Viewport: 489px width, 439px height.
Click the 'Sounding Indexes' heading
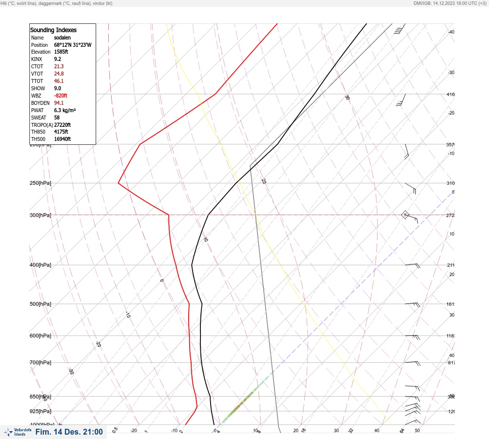(x=53, y=30)
